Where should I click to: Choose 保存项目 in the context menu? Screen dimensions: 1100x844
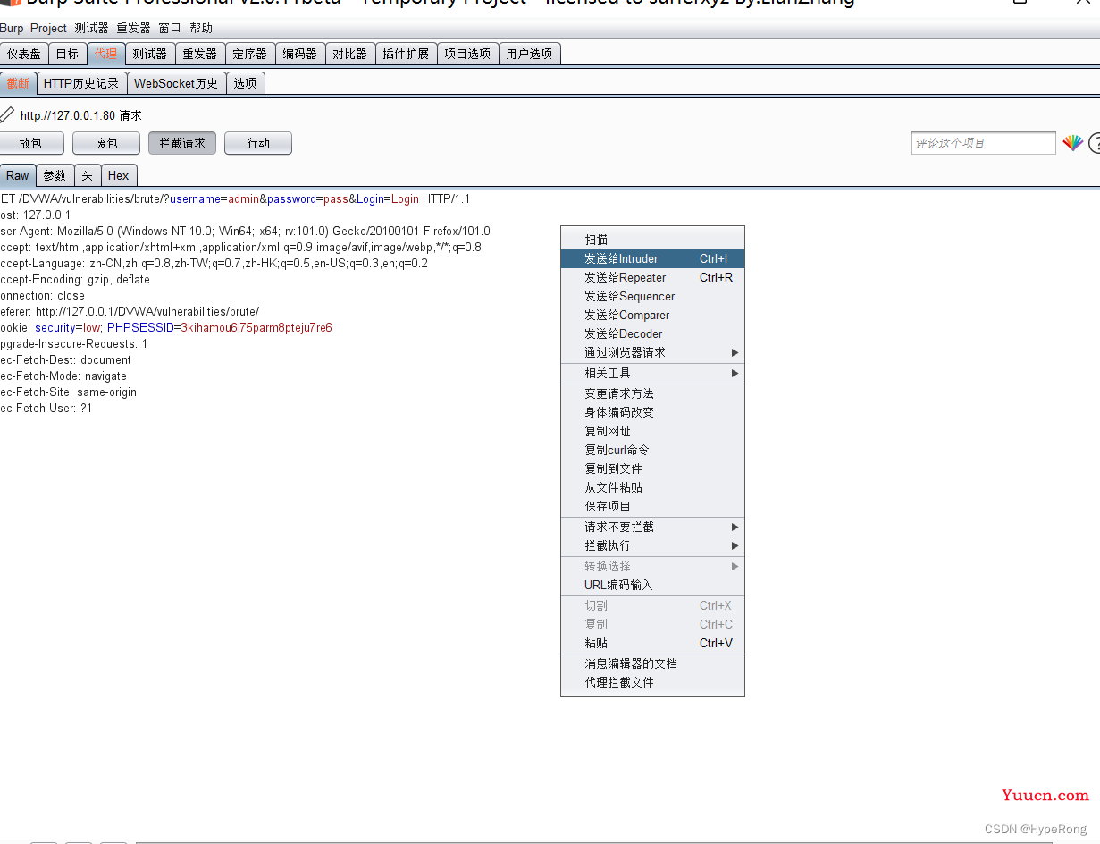coord(652,506)
